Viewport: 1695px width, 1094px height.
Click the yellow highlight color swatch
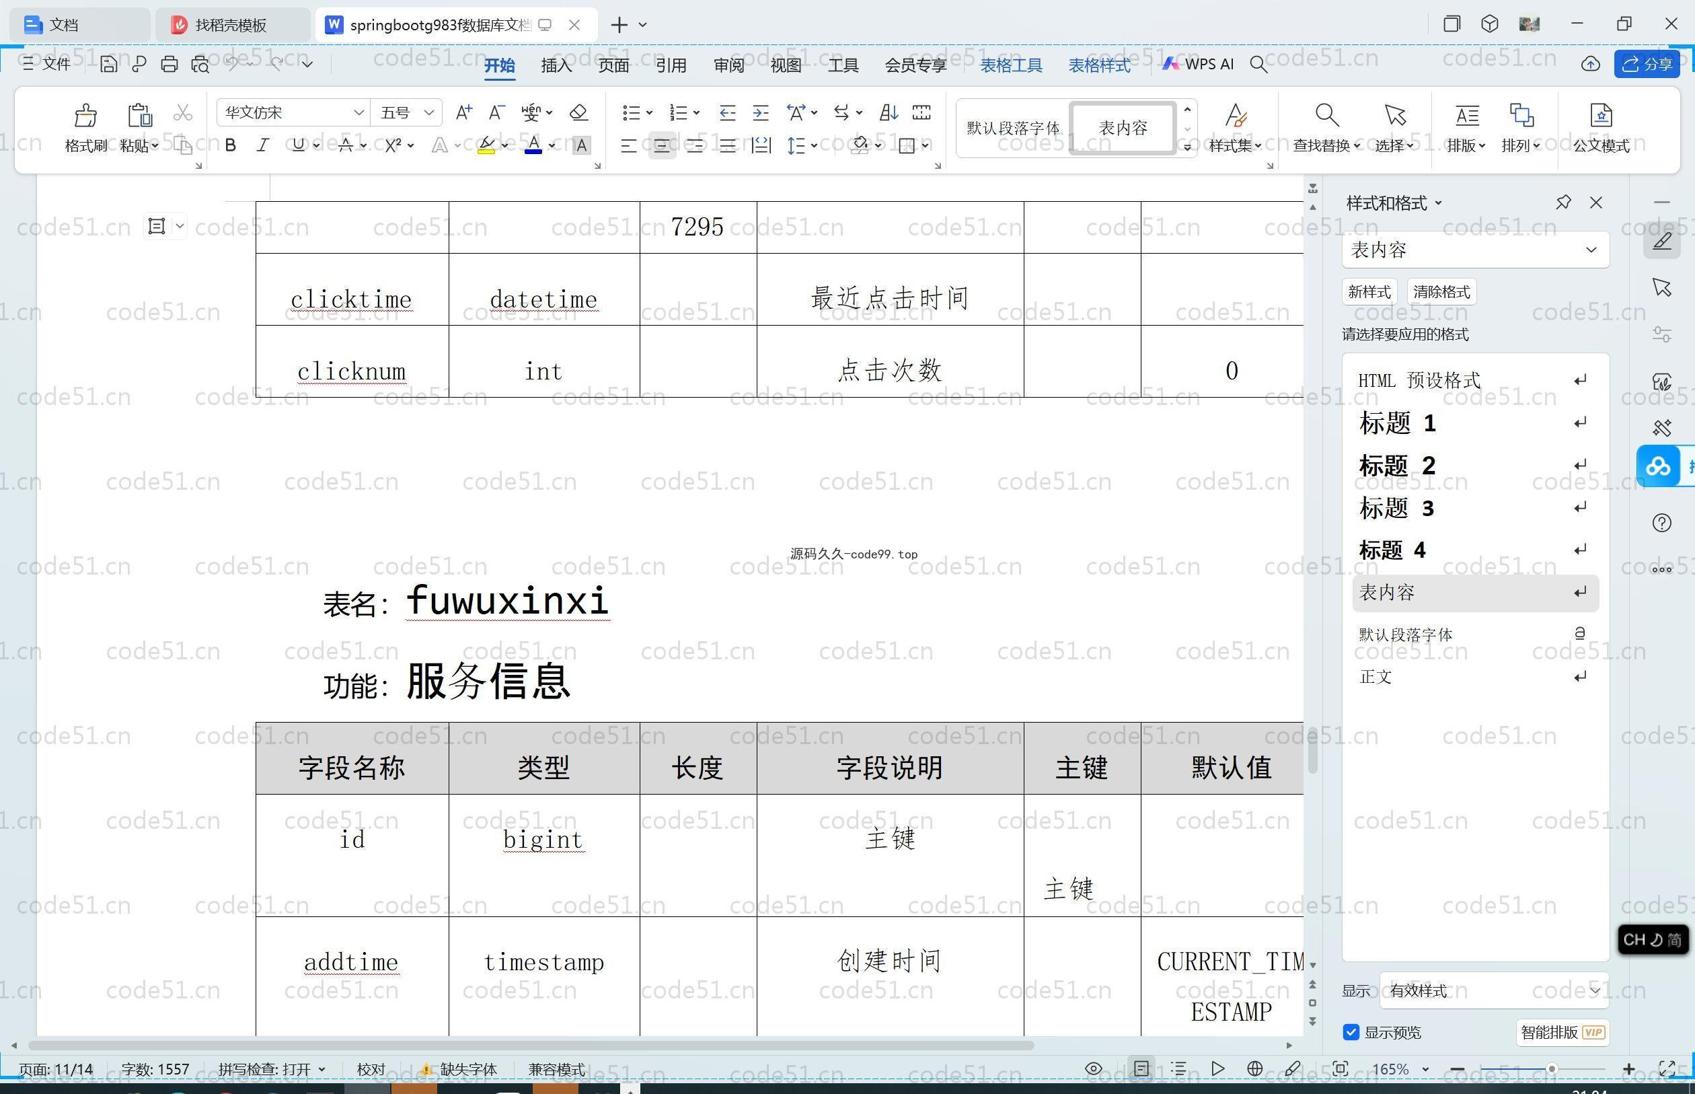tap(486, 145)
